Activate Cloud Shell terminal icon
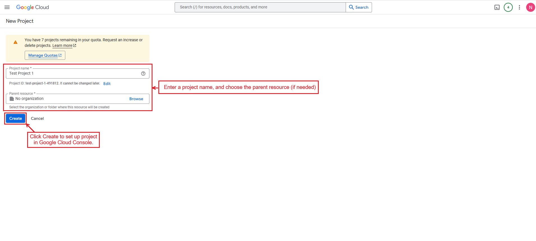The image size is (536, 241). pos(497,7)
